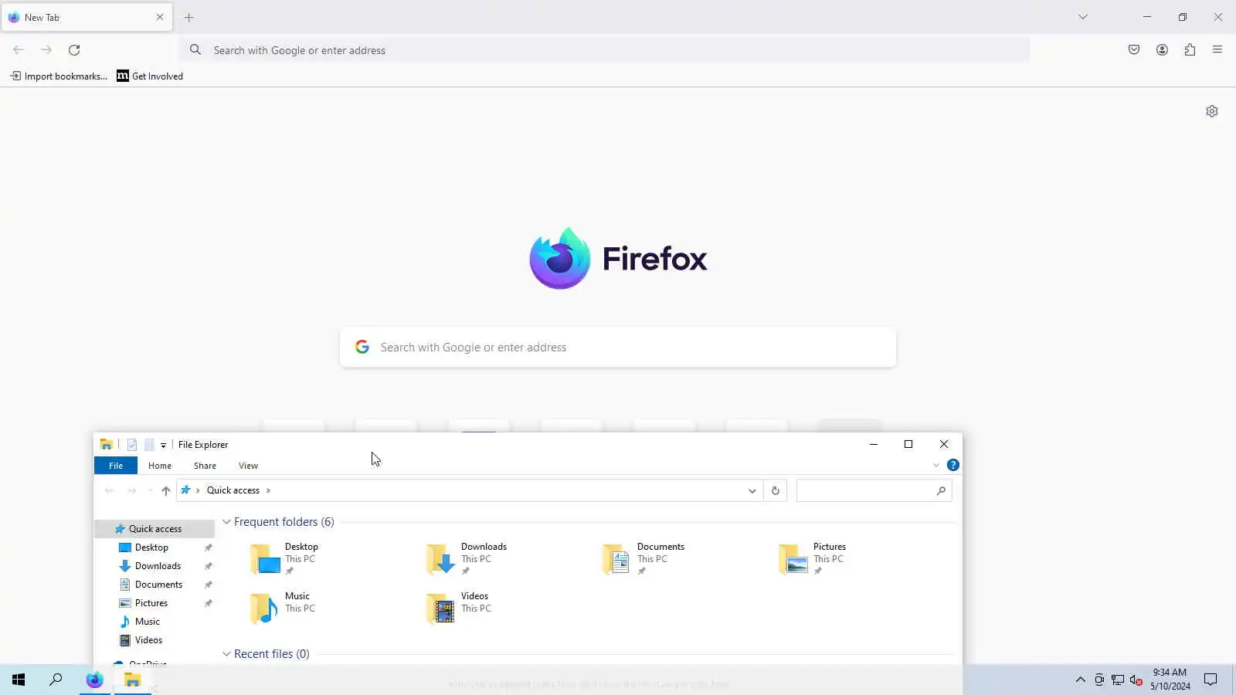Screen dimensions: 1236x695
Task: Select the Videos frequent folder icon
Action: 440,609
